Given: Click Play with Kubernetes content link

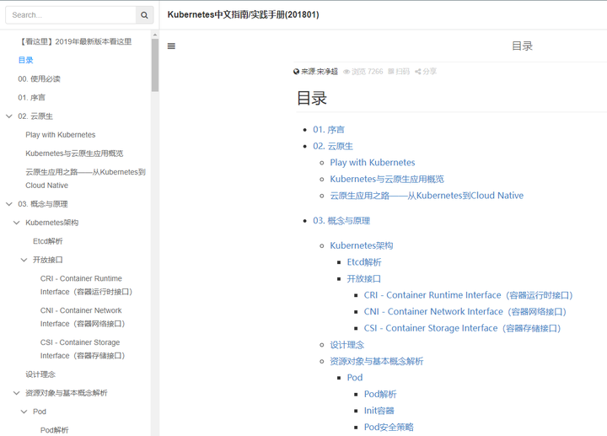Looking at the screenshot, I should [373, 162].
